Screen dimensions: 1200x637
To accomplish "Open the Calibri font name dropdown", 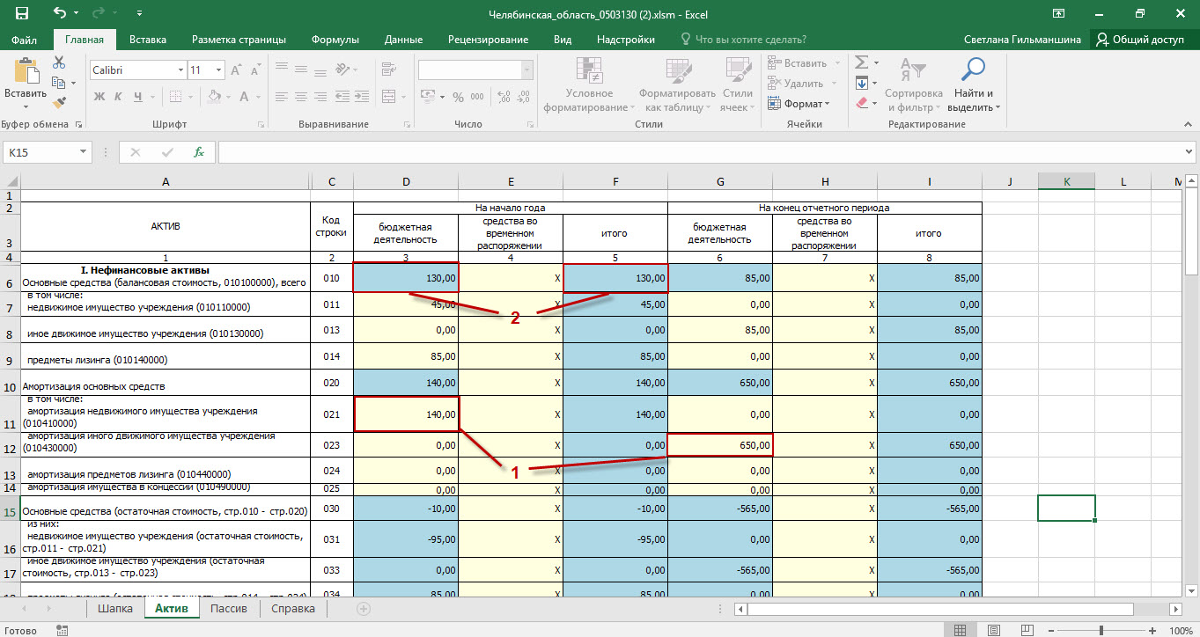I will [x=180, y=70].
